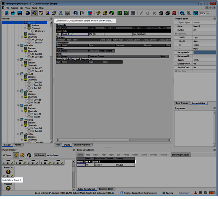Image resolution: width=218 pixels, height=199 pixels.
Task: Click the new preset lightbulb toolbar icon
Action: [98, 13]
